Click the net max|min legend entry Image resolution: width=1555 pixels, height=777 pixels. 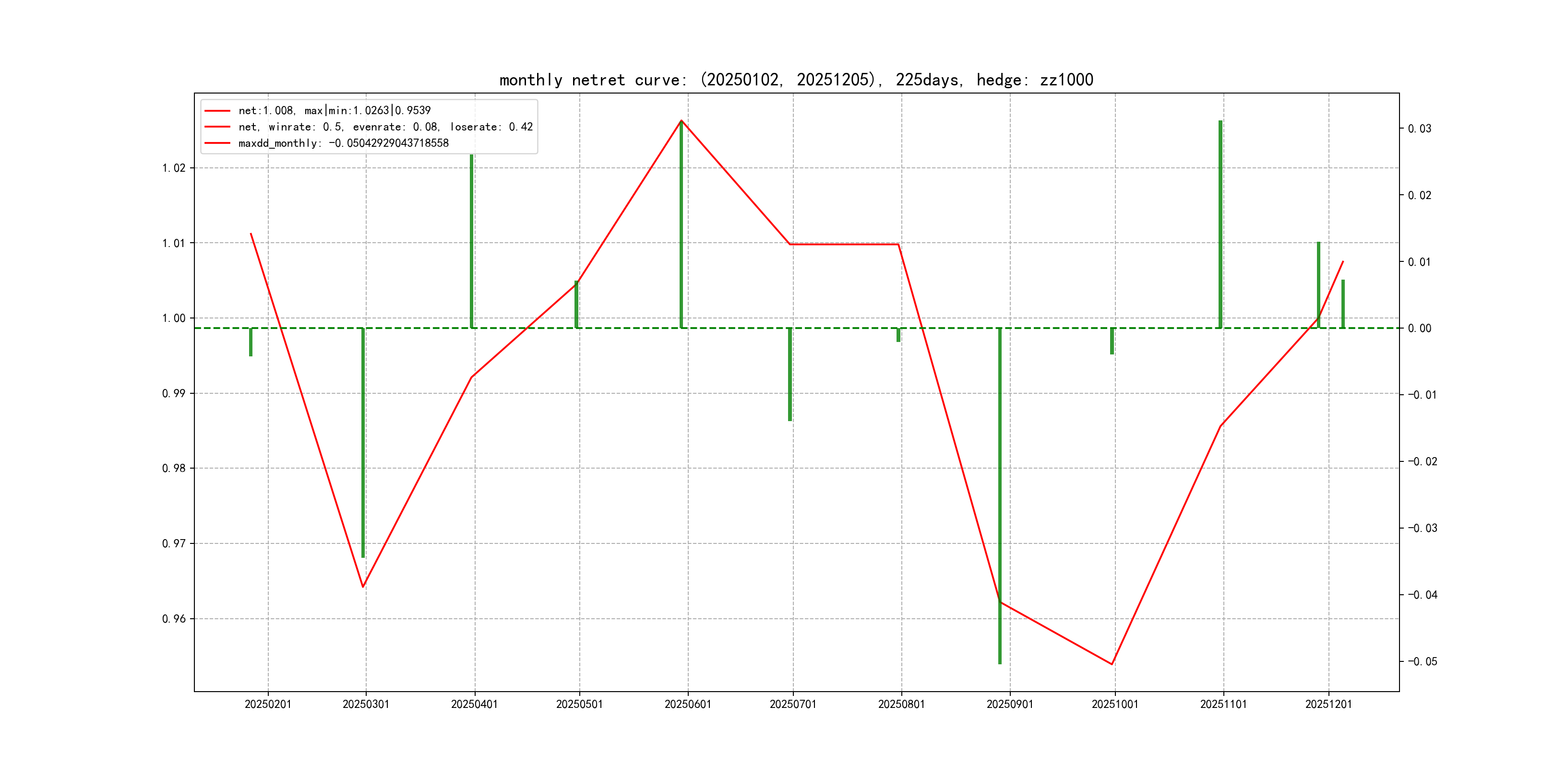tap(335, 110)
